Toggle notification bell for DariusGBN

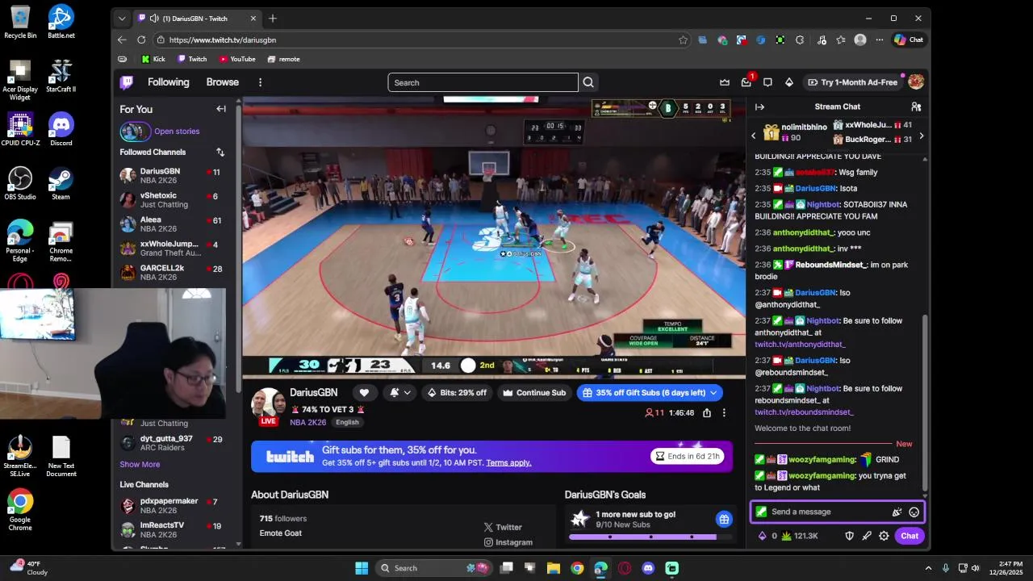395,393
